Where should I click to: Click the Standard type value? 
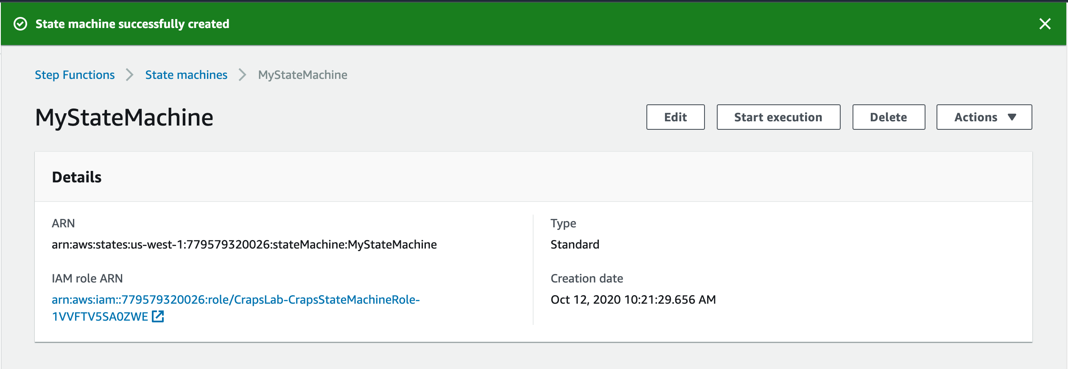pos(575,244)
